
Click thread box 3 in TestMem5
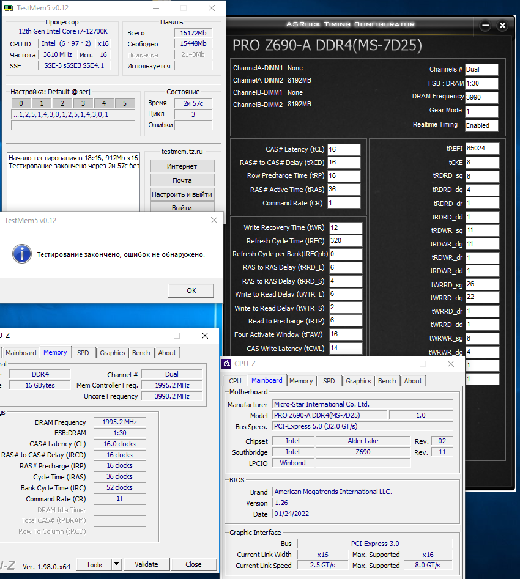[83, 103]
